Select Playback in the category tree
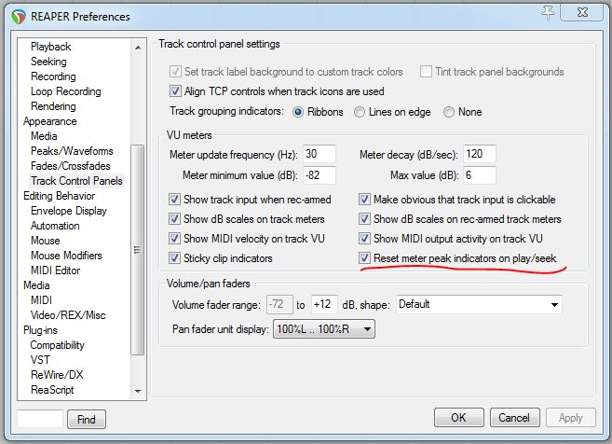The width and height of the screenshot is (612, 444). [x=50, y=47]
